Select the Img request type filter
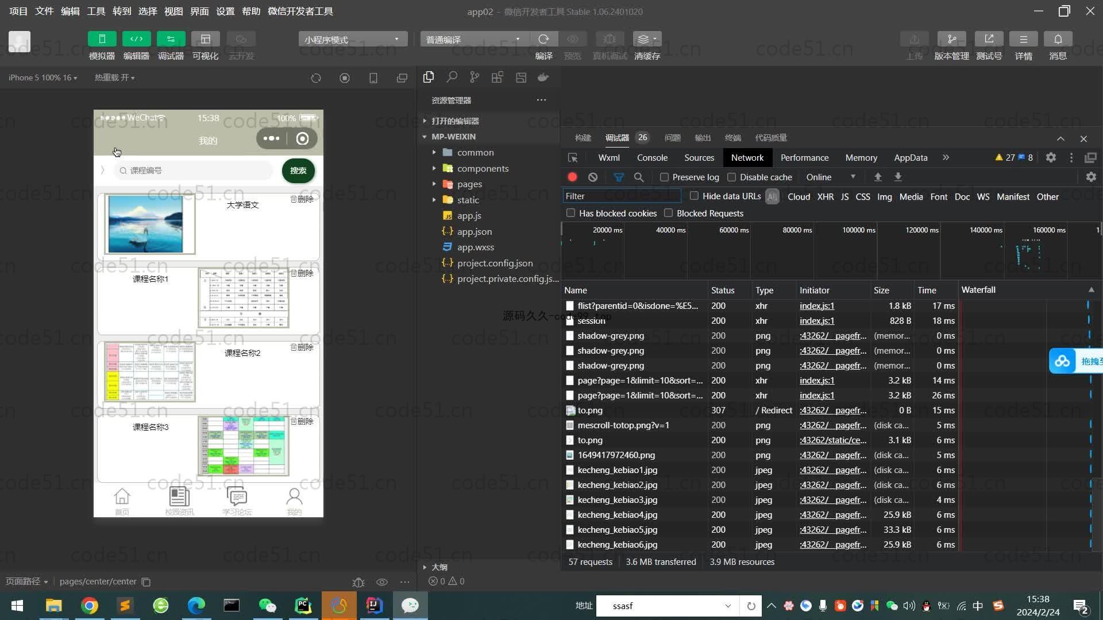 click(x=884, y=197)
